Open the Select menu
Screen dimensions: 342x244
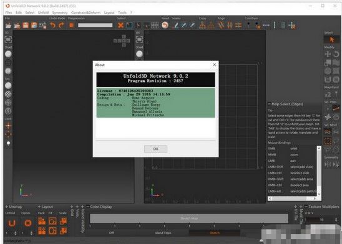[x=30, y=12]
